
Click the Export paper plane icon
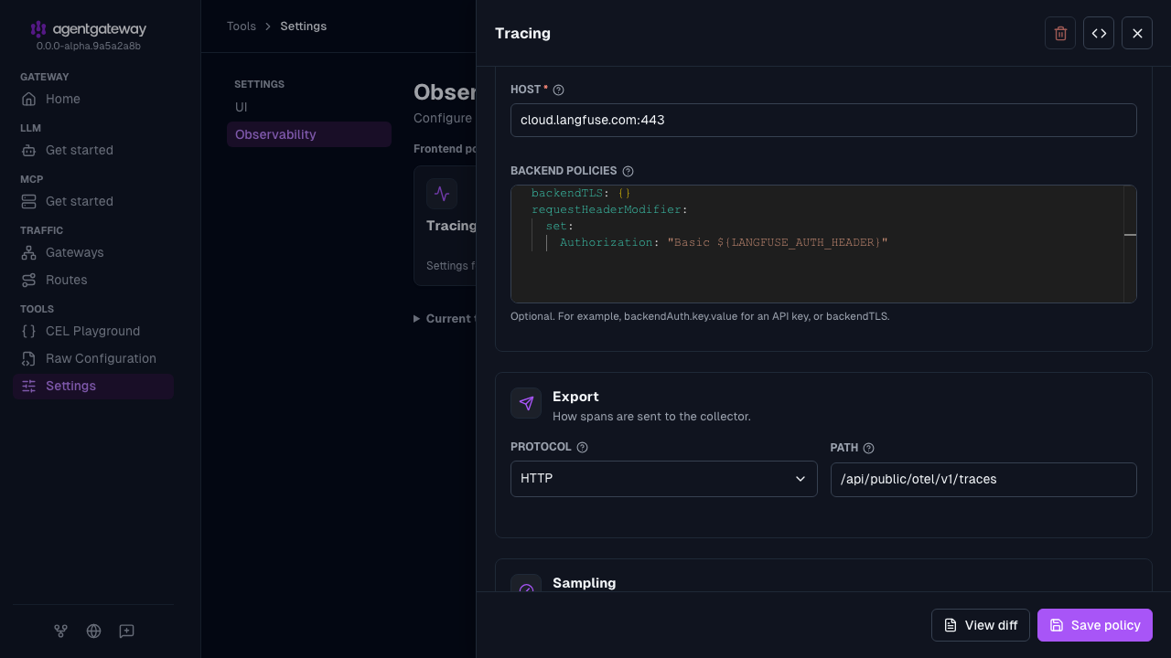point(526,403)
